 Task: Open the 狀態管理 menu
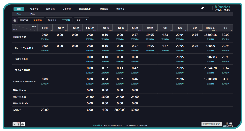[x=67, y=9]
